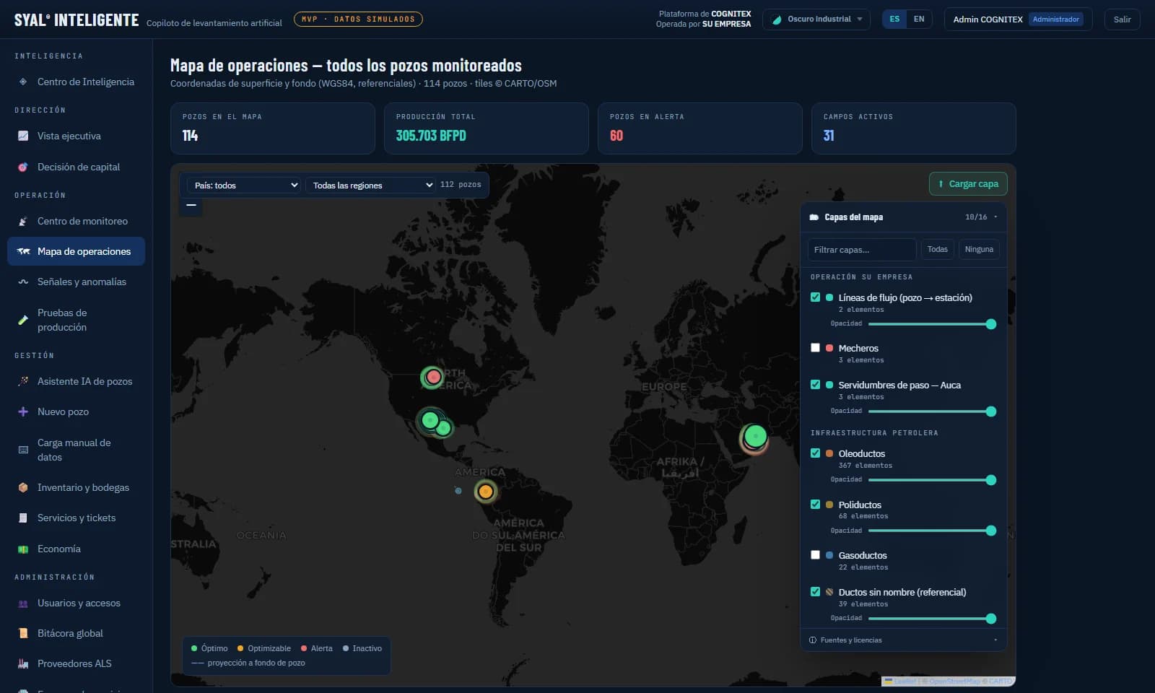Screen dimensions: 1155x693
Task: Enable the Mecheros layer checkbox
Action: point(815,347)
